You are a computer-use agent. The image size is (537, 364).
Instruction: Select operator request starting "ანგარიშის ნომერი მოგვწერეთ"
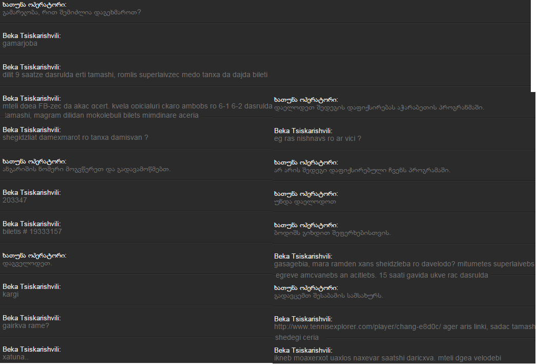click(x=87, y=169)
